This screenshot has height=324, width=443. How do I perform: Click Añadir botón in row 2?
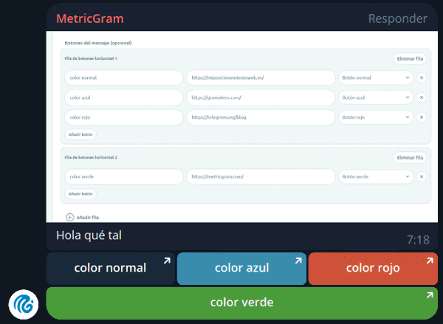(80, 194)
